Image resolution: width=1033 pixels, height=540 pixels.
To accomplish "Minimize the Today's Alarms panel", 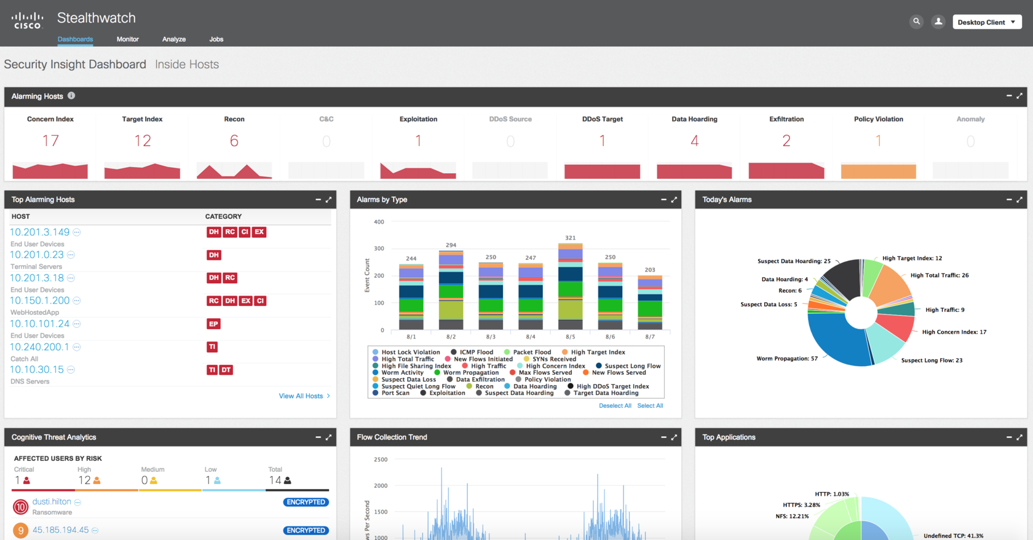I will (x=1009, y=200).
